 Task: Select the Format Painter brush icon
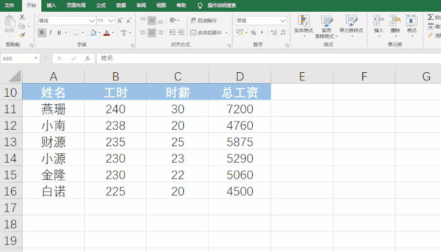point(22,35)
